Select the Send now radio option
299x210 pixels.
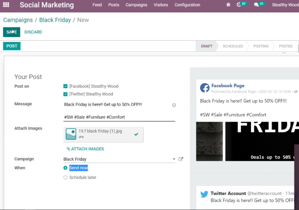(65, 168)
